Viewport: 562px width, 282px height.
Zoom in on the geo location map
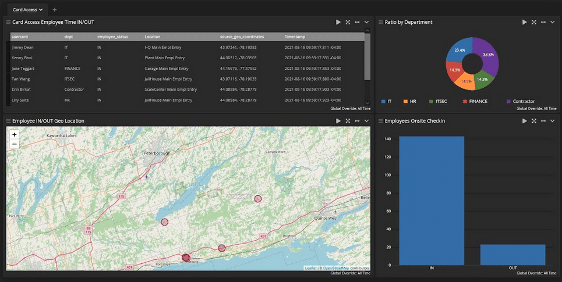(x=14, y=134)
